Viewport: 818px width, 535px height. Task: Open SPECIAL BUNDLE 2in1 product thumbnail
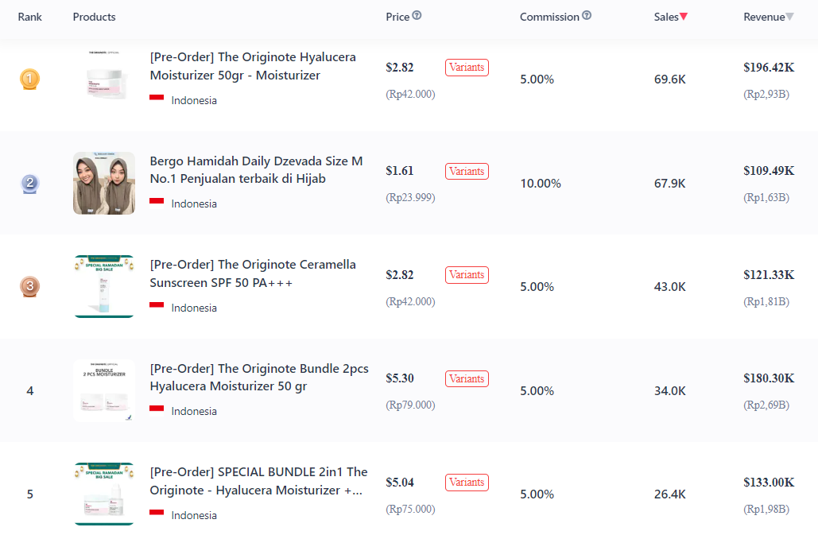[x=104, y=494]
